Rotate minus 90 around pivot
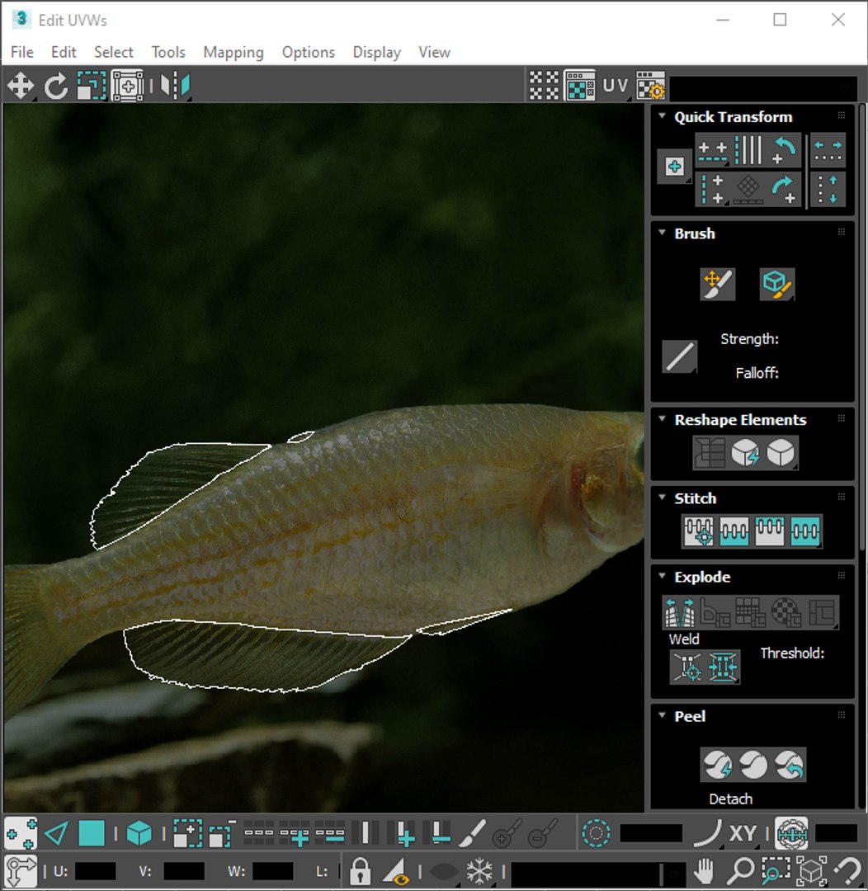The width and height of the screenshot is (868, 891). (784, 151)
